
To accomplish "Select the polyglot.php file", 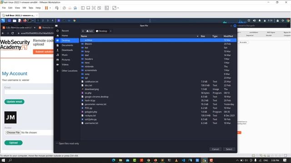I will pyautogui.click(x=158, y=112).
